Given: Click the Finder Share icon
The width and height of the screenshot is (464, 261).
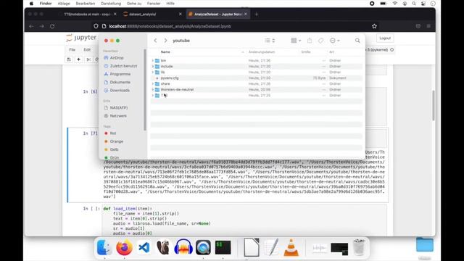Looking at the screenshot, I should pos(310,41).
